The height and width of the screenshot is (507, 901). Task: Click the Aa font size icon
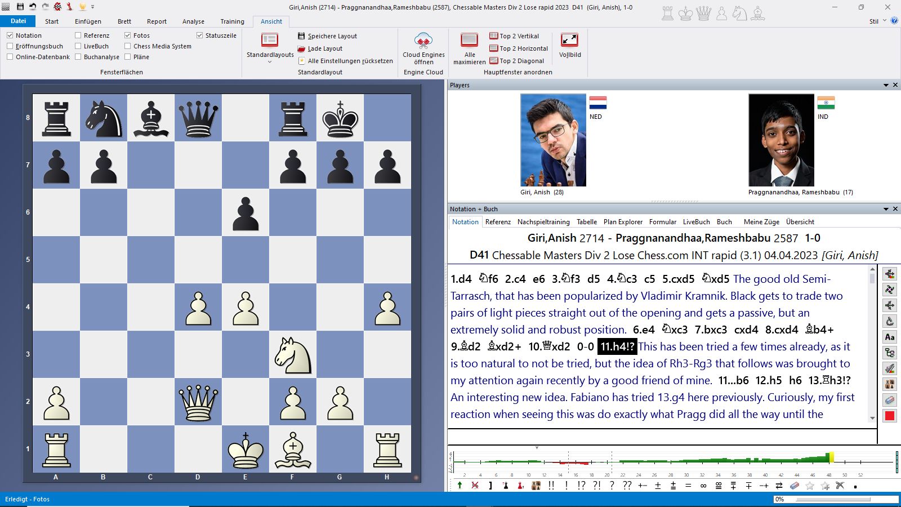tap(890, 337)
